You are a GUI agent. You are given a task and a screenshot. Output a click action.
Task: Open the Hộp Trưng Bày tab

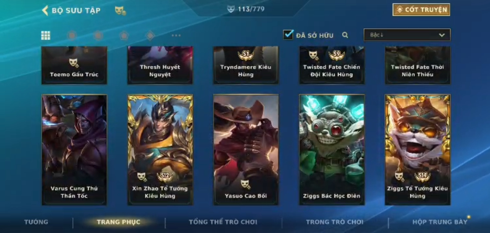440,222
